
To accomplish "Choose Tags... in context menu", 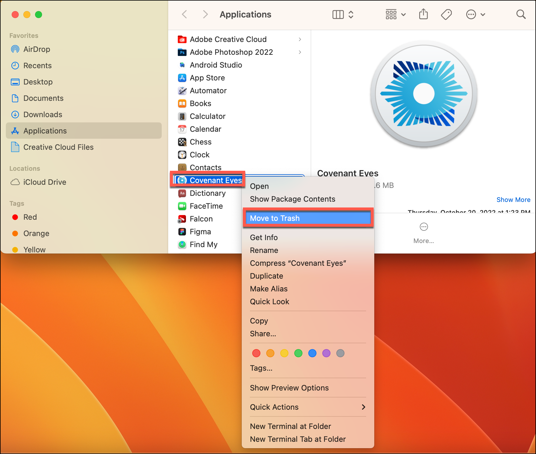I will [308, 368].
